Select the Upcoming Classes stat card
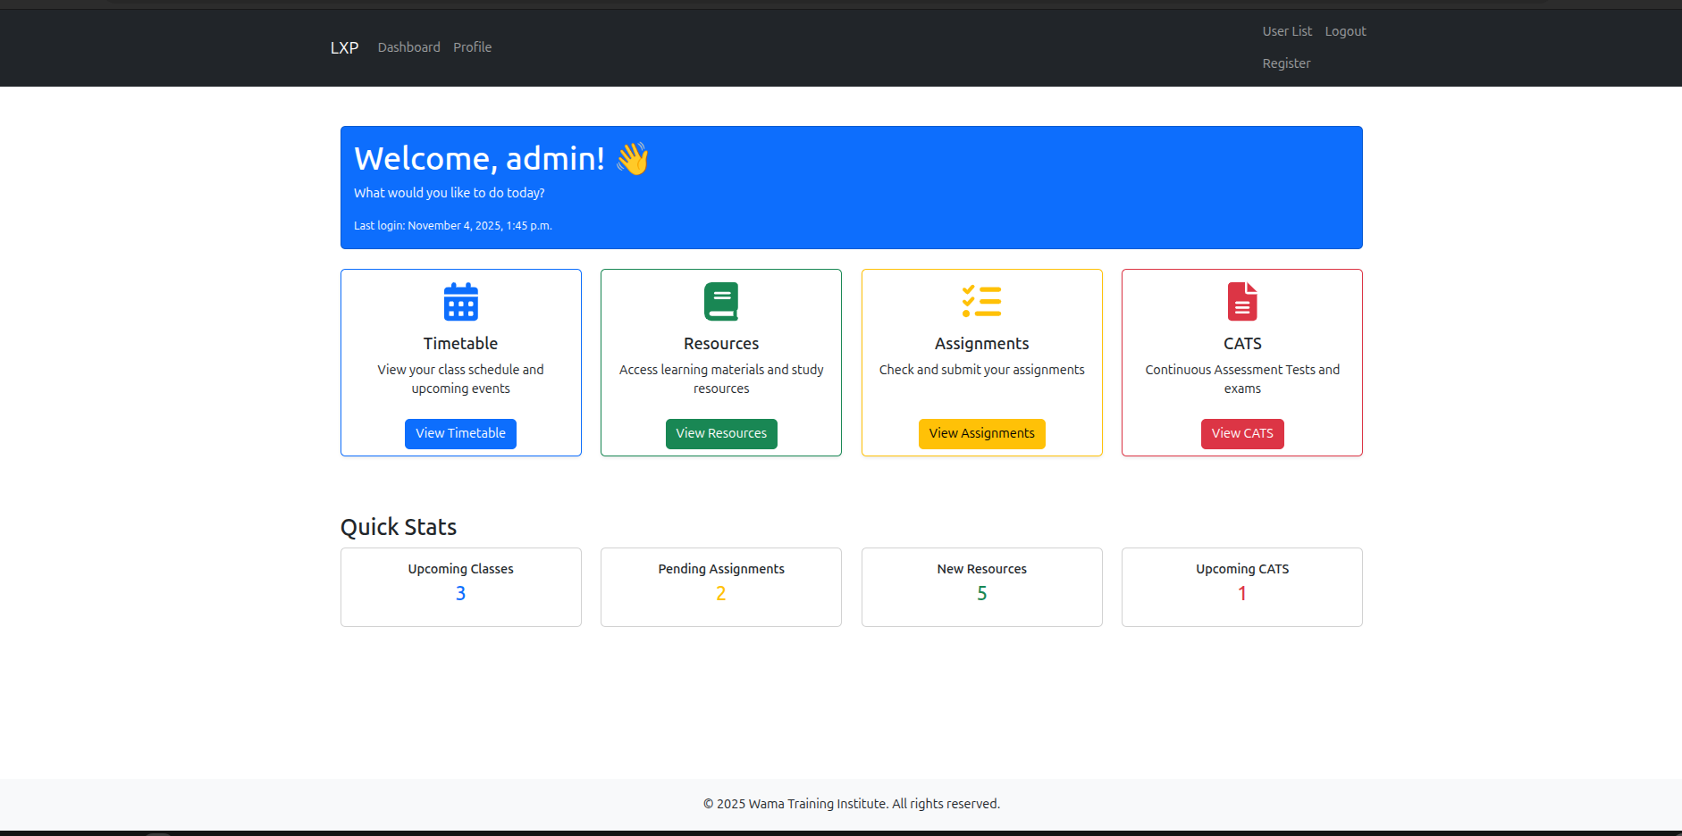 (460, 587)
